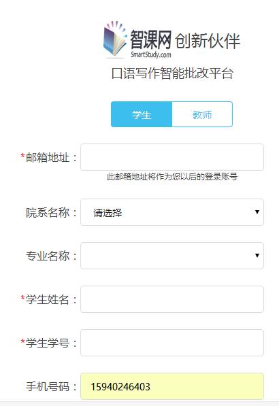Focus the 邮箱地址 input field
Screen dimensions: 279x406
172,157
